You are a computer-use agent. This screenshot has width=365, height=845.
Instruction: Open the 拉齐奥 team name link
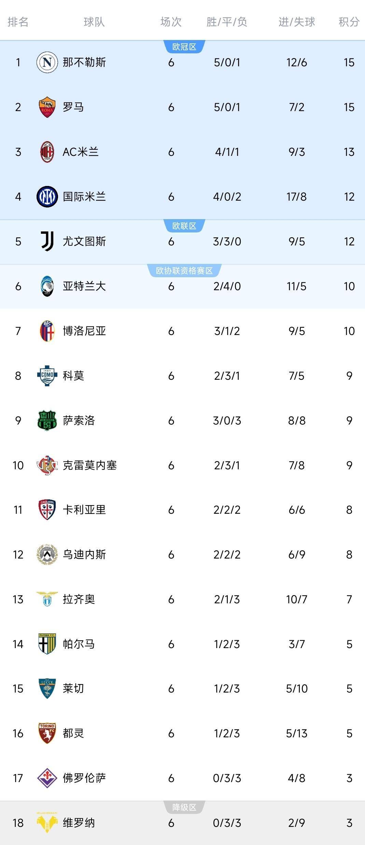pos(79,599)
